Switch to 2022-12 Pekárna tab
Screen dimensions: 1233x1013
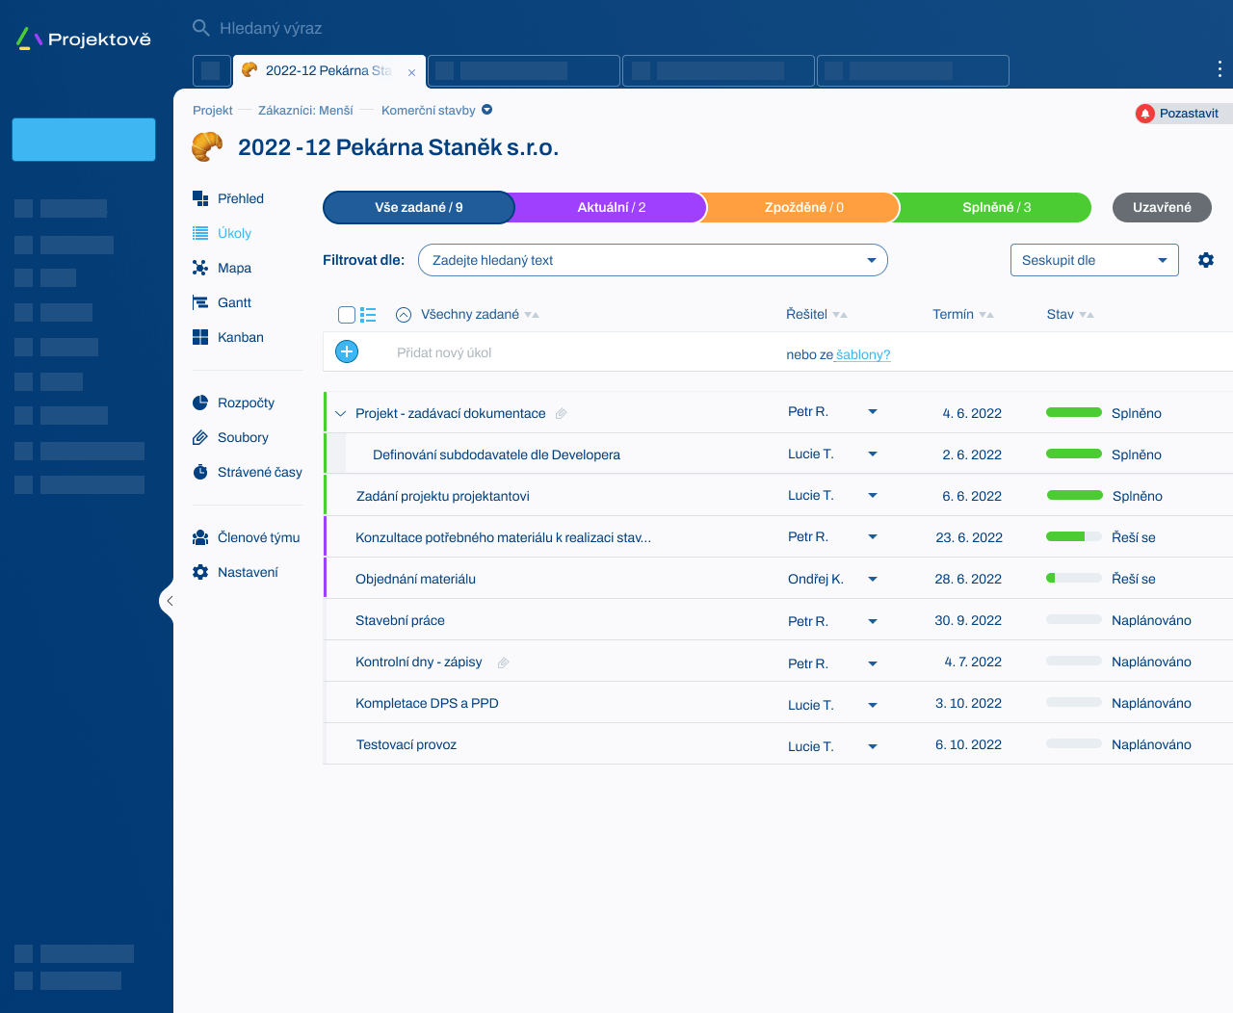[328, 70]
